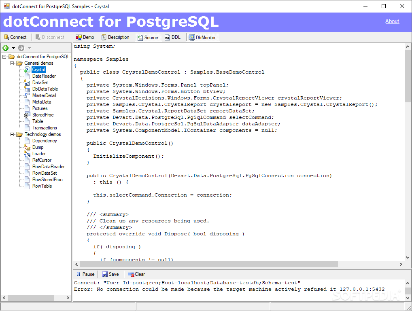Screen dimensions: 412x311
Task: Pause the DbMonitor log
Action: click(x=85, y=274)
